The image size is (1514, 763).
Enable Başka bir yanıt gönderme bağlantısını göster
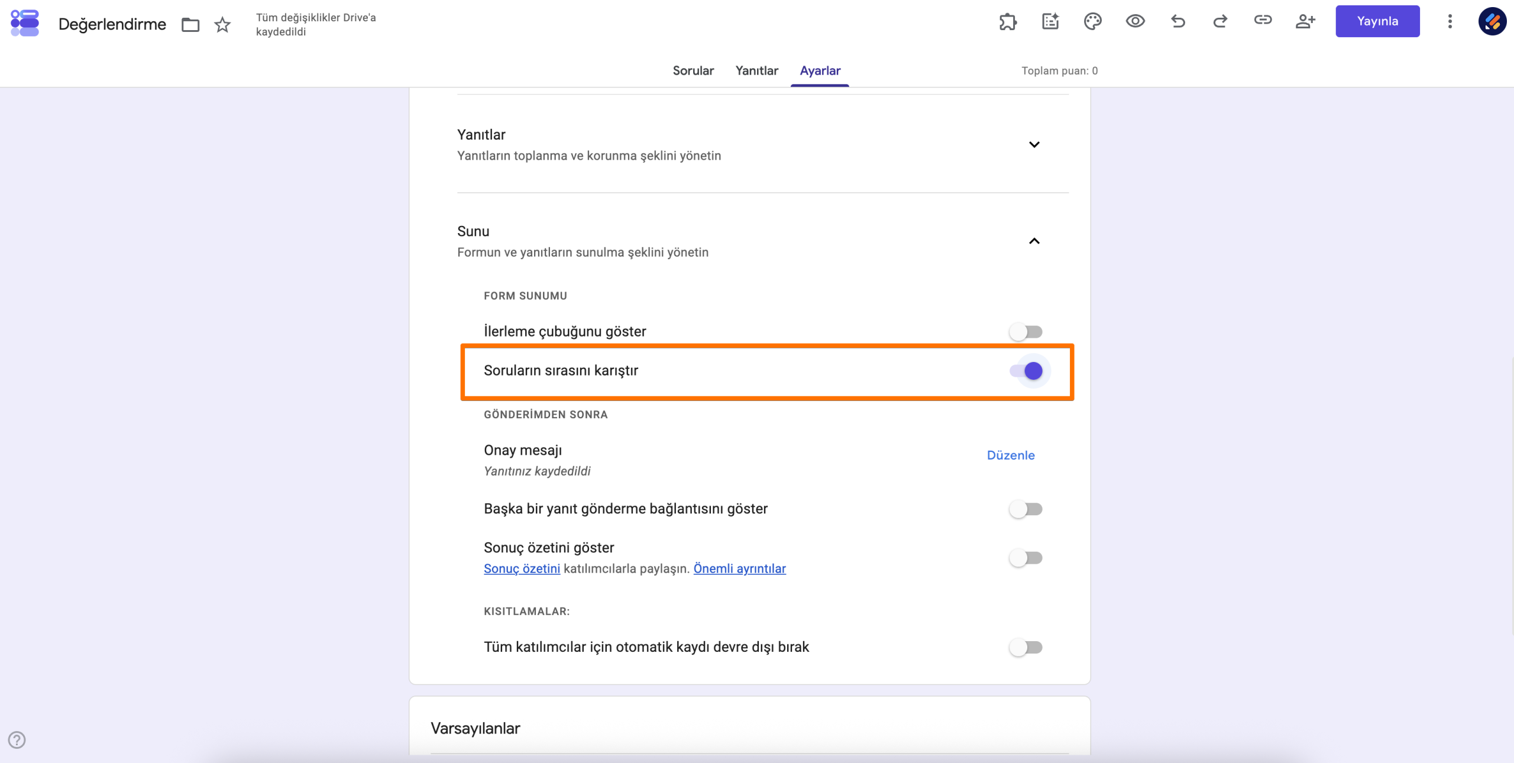[1026, 509]
